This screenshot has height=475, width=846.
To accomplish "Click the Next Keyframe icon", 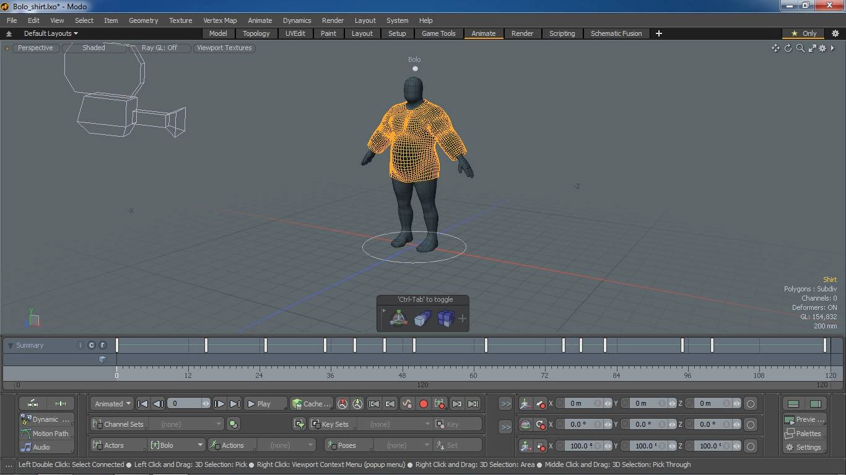I will click(456, 404).
